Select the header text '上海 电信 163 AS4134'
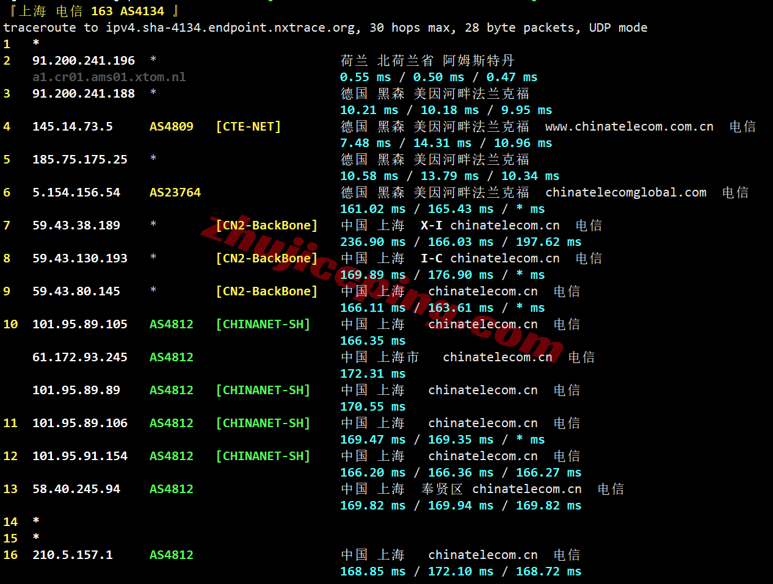 click(x=92, y=11)
